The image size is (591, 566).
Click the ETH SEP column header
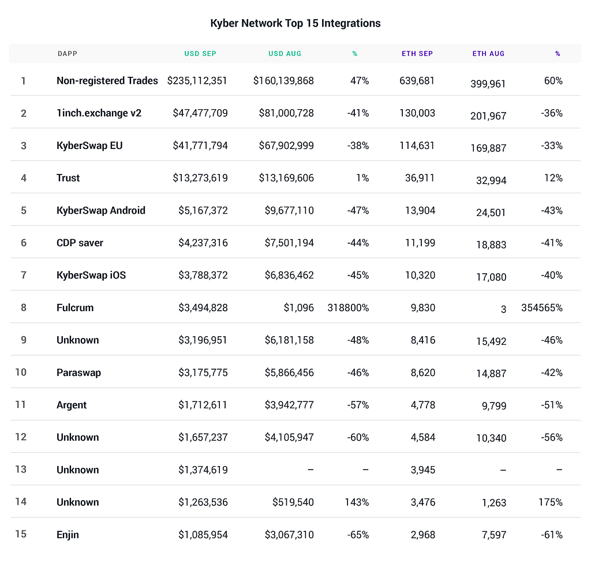click(417, 54)
